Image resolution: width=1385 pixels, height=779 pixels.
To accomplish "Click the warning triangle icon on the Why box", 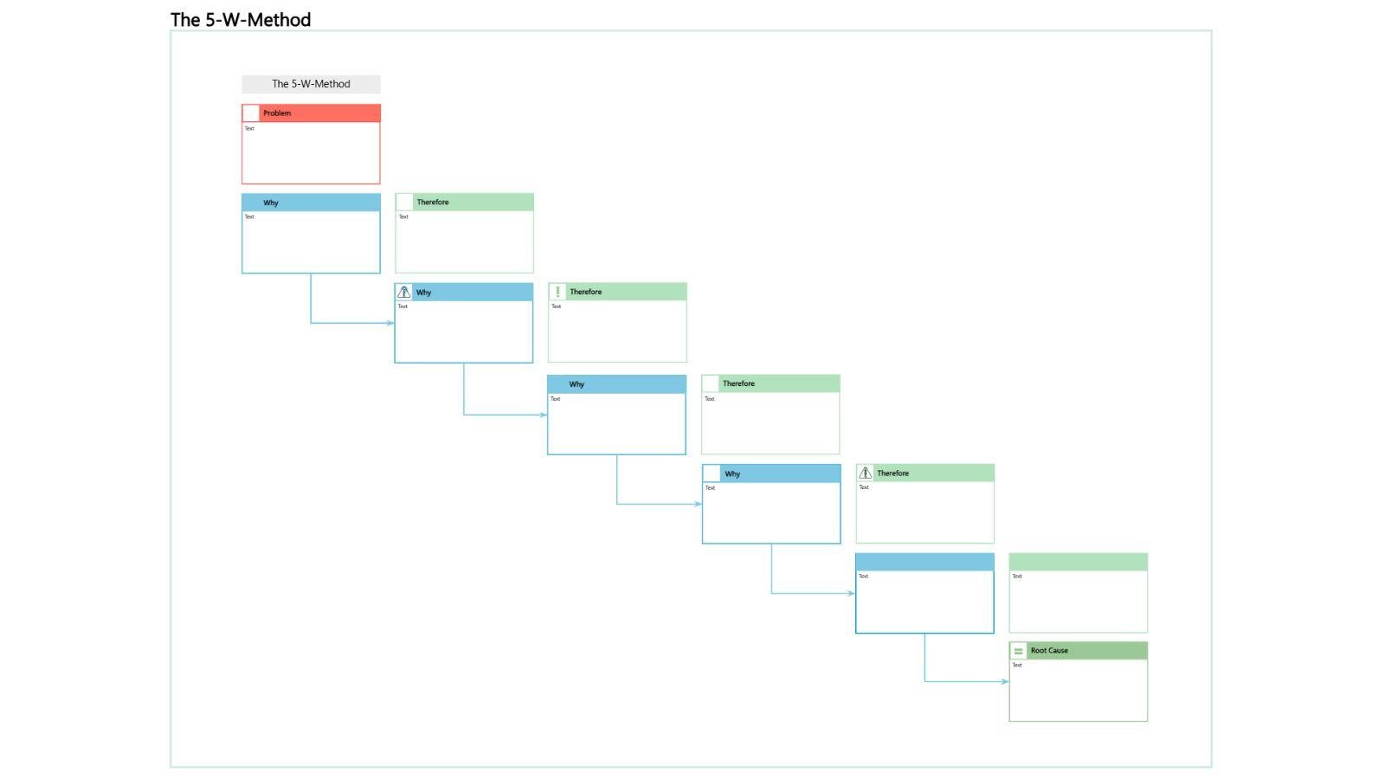I will point(404,293).
